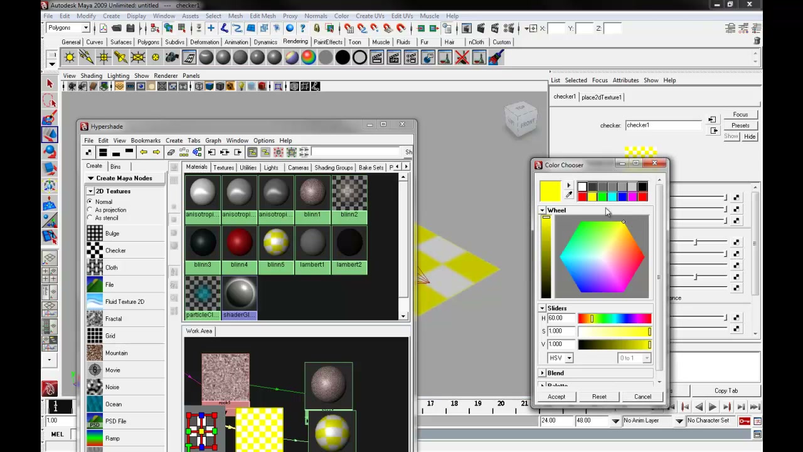Click the Presets button
The image size is (803, 452).
pyautogui.click(x=740, y=126)
